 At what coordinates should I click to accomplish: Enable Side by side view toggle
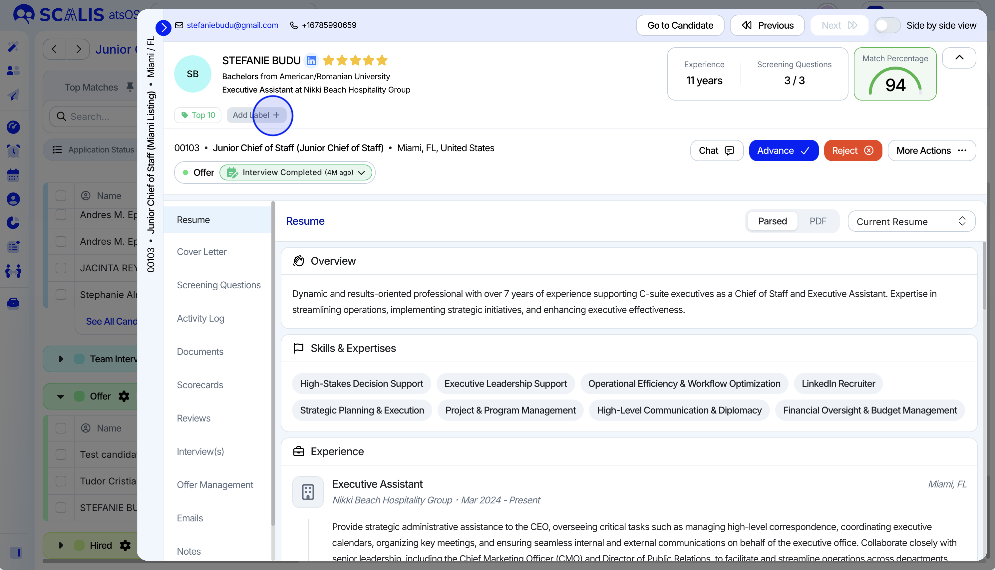click(887, 25)
